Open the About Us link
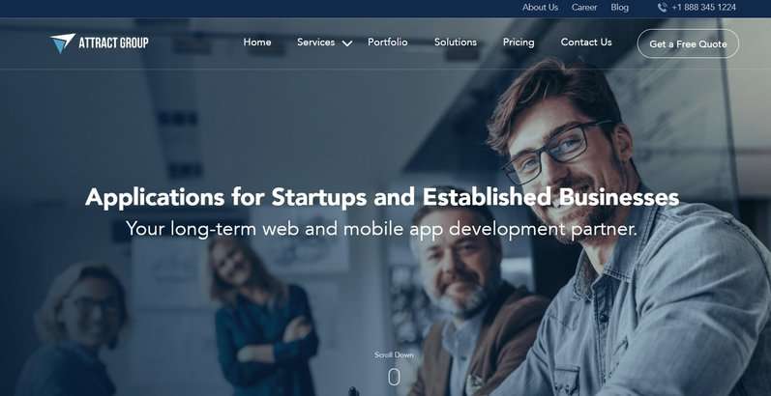The width and height of the screenshot is (771, 396). pos(540,8)
